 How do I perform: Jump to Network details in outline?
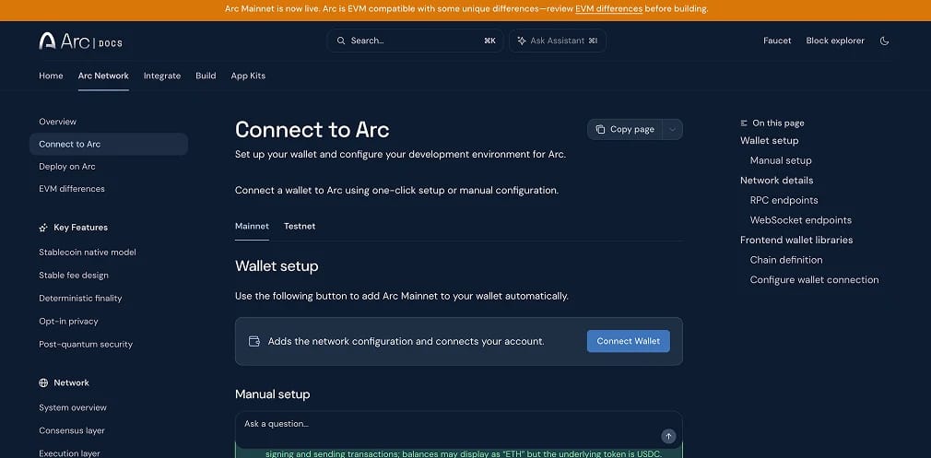click(x=777, y=181)
